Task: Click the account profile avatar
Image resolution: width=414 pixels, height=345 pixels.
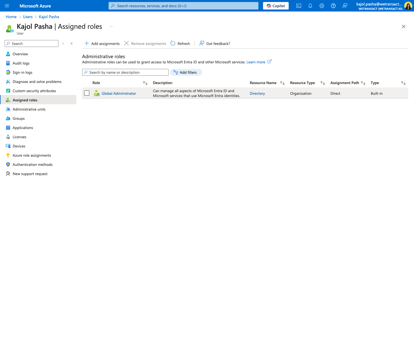Action: coord(408,6)
